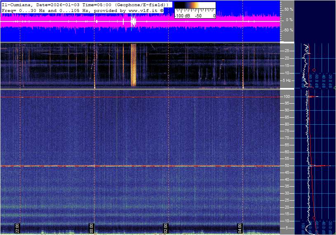Click the 02:00 time marker label
This screenshot has width=336, height=235.
[166, 228]
